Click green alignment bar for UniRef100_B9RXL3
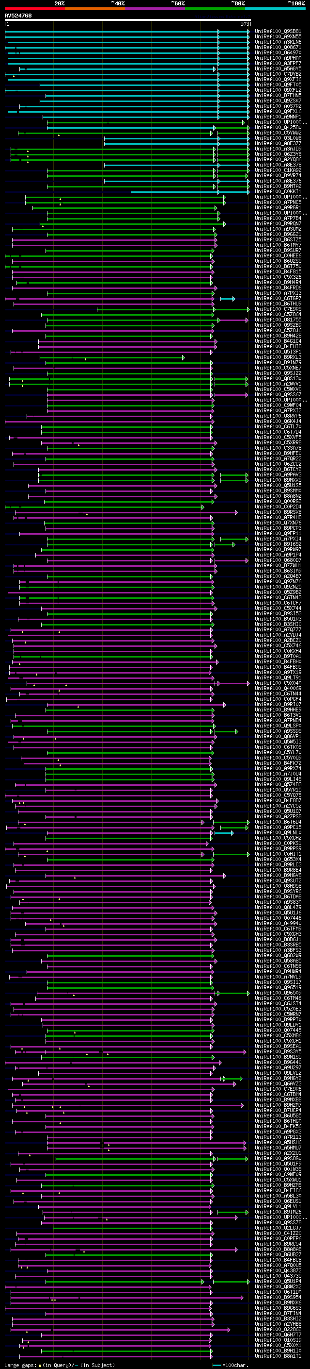Viewport: 310px width, 1369px height. [112, 357]
